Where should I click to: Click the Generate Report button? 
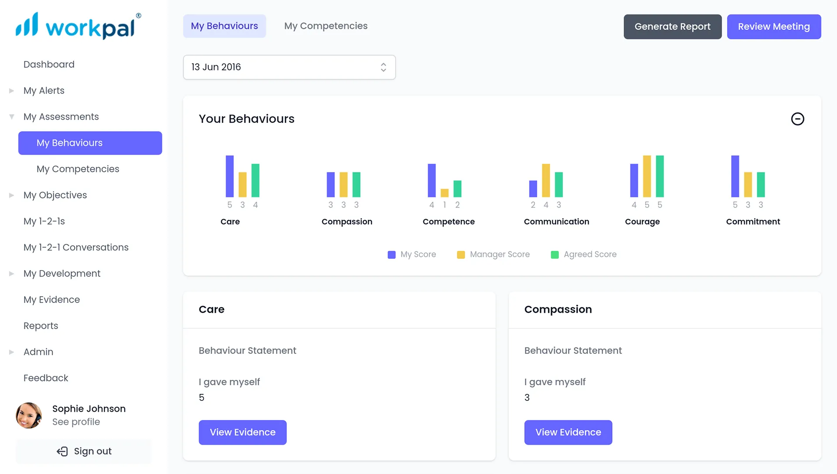tap(672, 27)
